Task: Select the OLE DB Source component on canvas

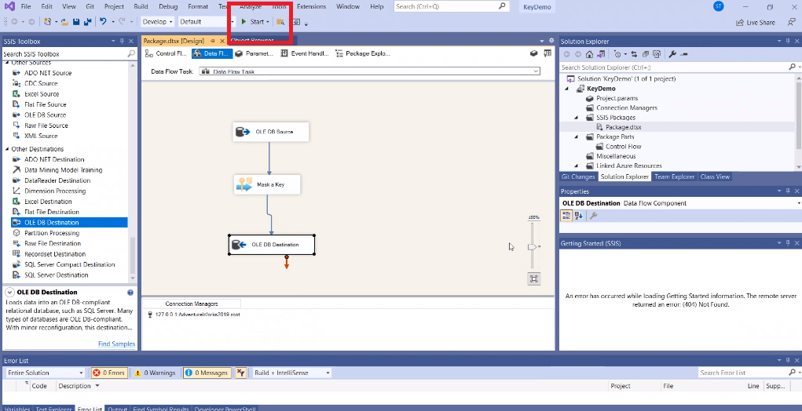Action: click(270, 132)
